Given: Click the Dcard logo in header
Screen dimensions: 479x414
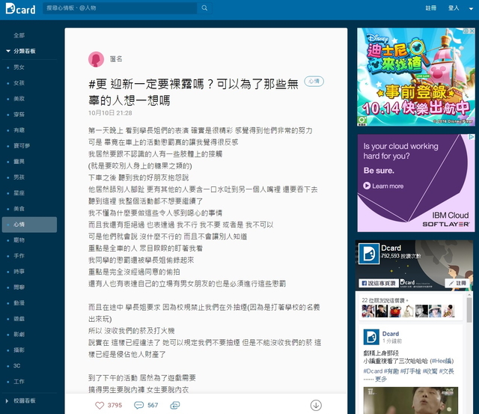Looking at the screenshot, I should click(19, 8).
